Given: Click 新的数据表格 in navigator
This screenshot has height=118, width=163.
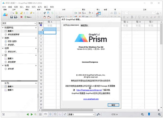Looking at the screenshot, I should [14, 34].
